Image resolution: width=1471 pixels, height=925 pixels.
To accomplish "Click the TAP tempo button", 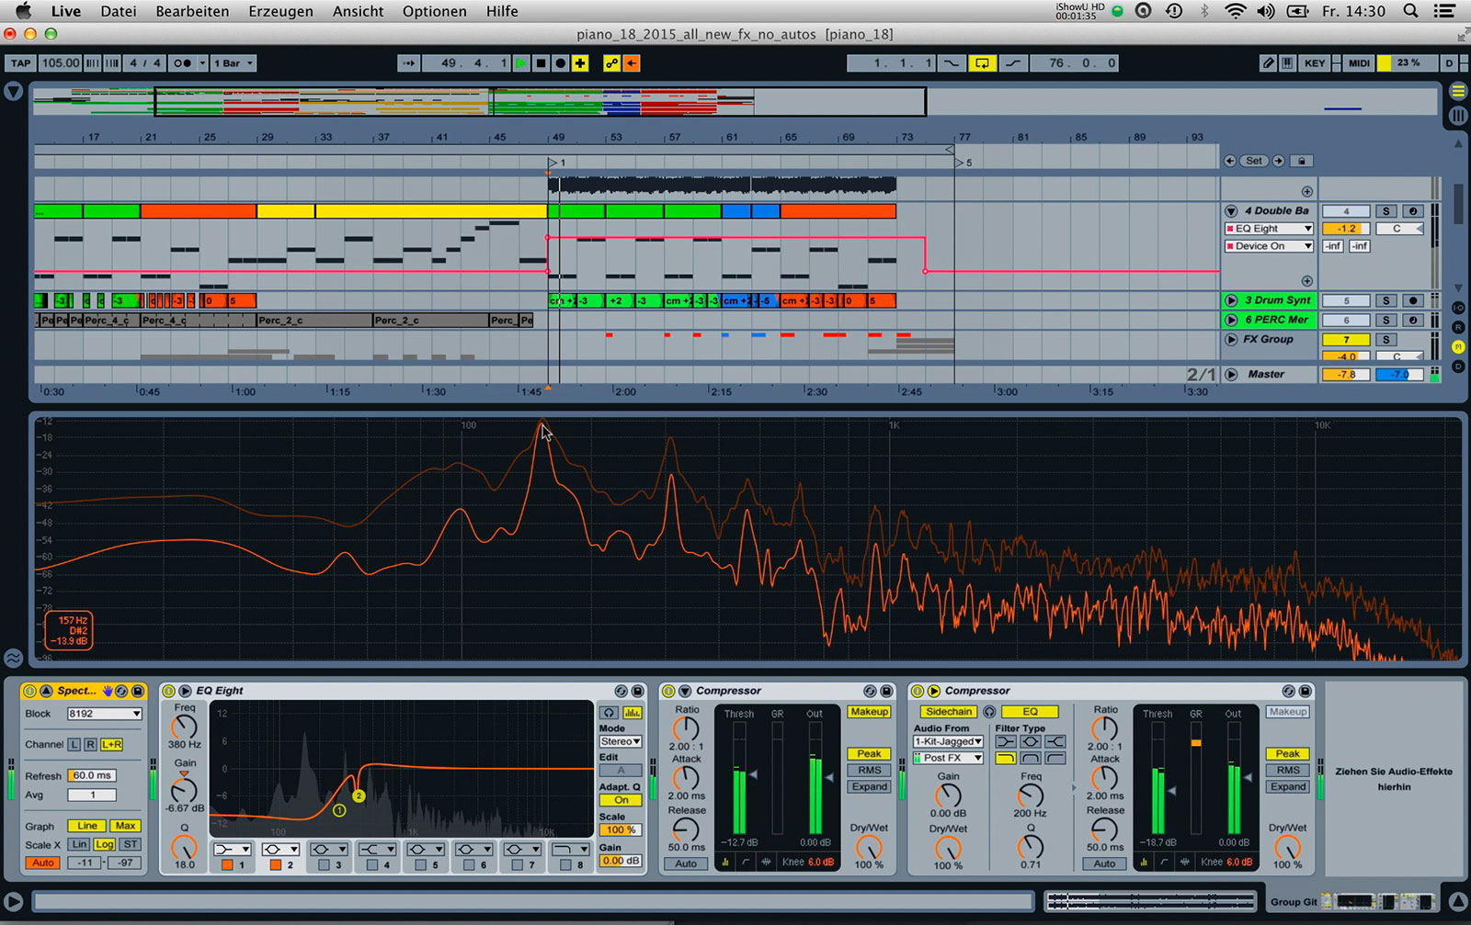I will (x=20, y=63).
